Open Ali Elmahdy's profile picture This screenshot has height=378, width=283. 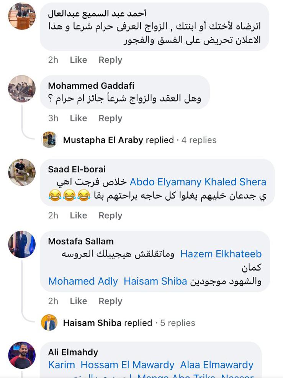(x=22, y=355)
